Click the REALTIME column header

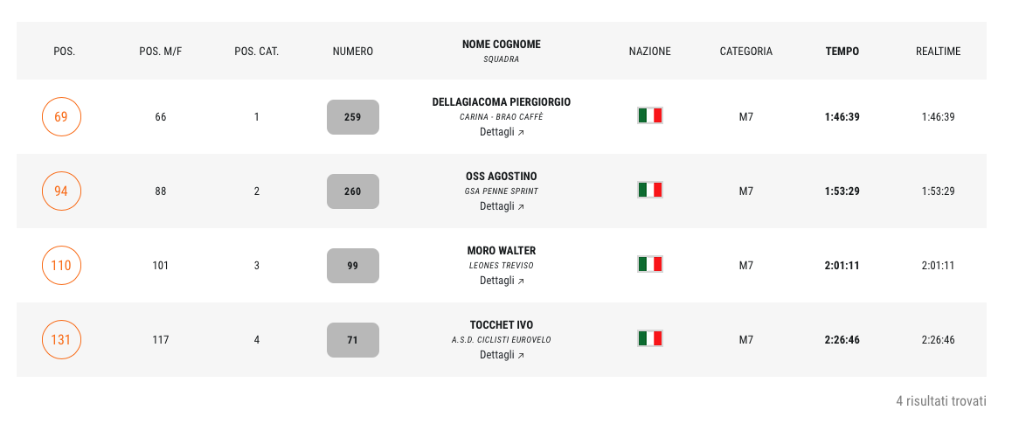coord(939,51)
